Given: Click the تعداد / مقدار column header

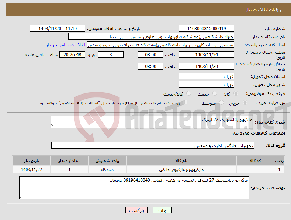Looking at the screenshot, I should 69,161.
